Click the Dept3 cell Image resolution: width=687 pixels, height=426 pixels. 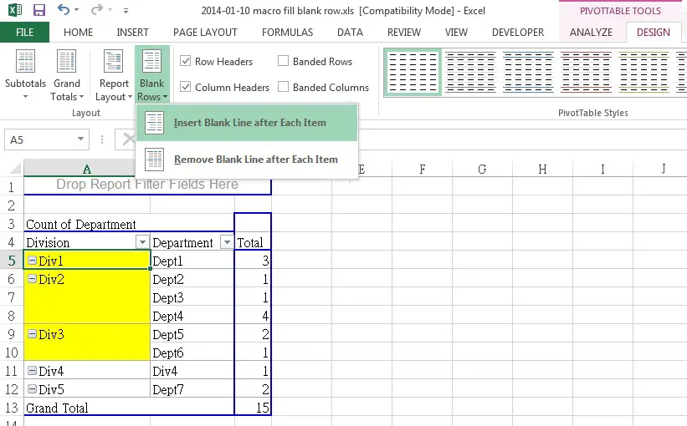tap(192, 297)
